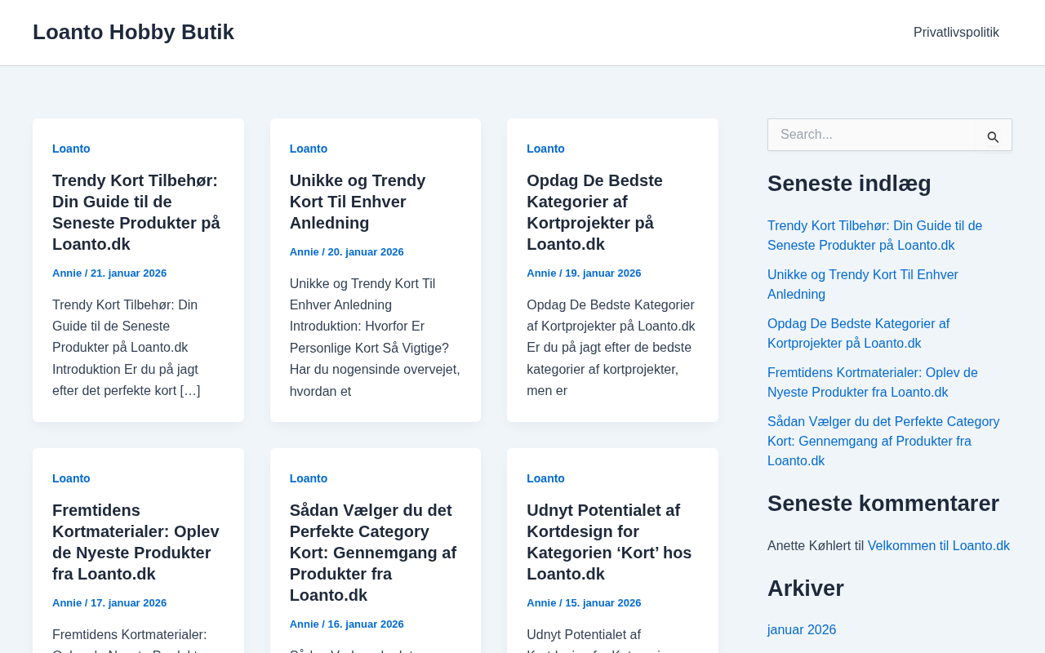Click author Annie on 21. januar post
Screen dimensions: 1045x653
(x=67, y=273)
